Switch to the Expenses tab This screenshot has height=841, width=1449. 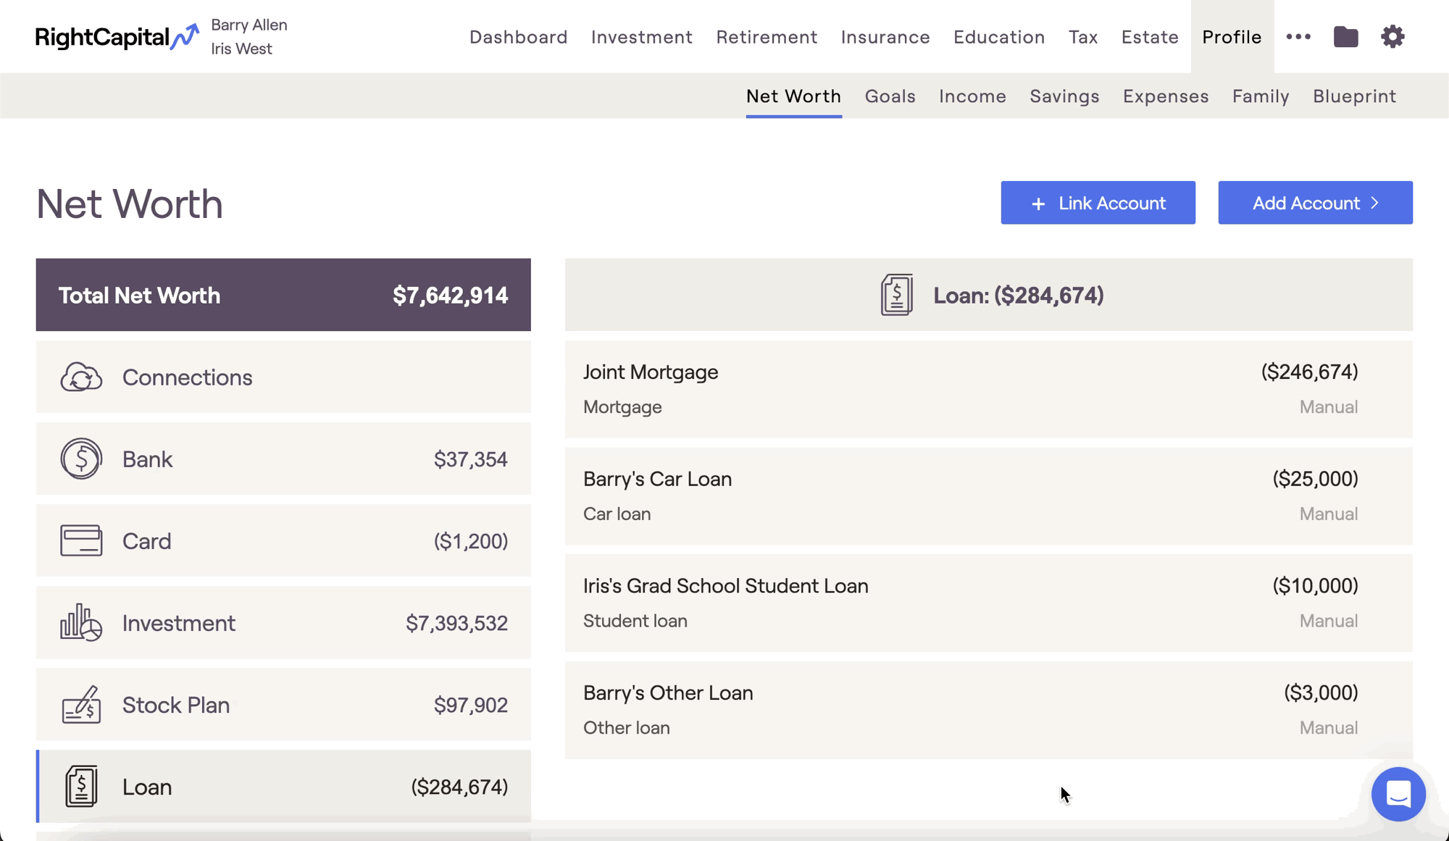(1166, 96)
